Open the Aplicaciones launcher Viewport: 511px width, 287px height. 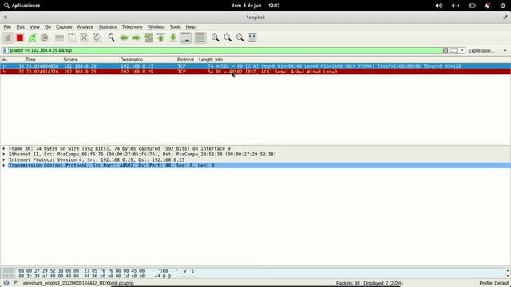point(22,6)
